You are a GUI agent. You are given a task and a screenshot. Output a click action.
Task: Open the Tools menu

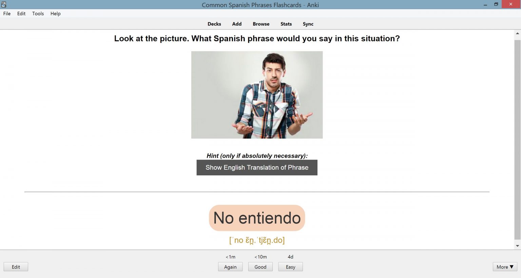coord(38,14)
